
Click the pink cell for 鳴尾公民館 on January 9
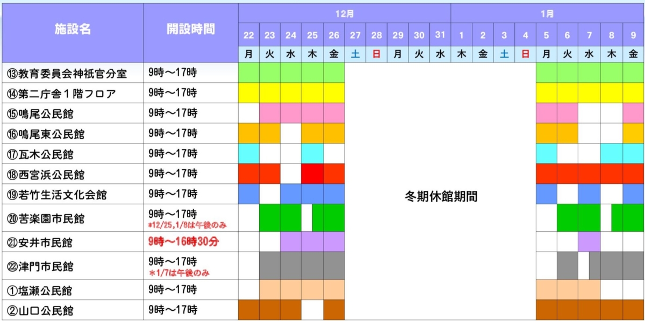(633, 113)
